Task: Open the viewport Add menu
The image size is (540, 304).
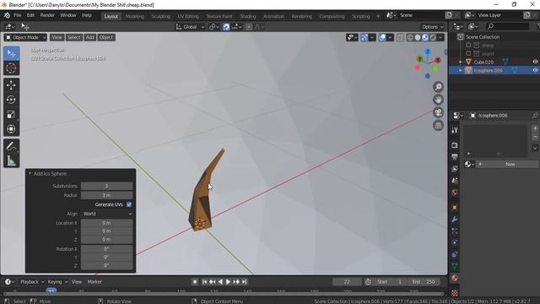Action: tap(90, 37)
